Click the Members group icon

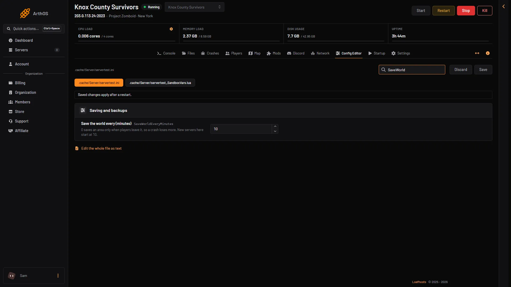click(x=11, y=102)
